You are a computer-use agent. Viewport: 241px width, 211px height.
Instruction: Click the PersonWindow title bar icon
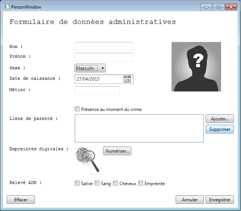[x=7, y=7]
